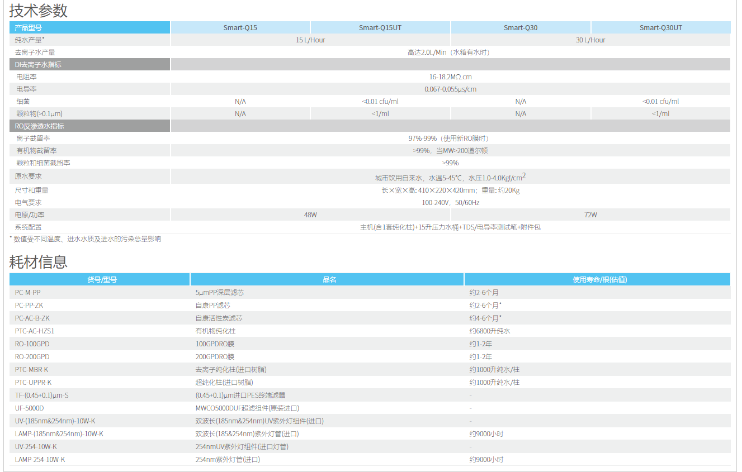Image resolution: width=742 pixels, height=472 pixels.
Task: Click the 主机(含1套纯化柱) configuration text
Action: pyautogui.click(x=450, y=227)
